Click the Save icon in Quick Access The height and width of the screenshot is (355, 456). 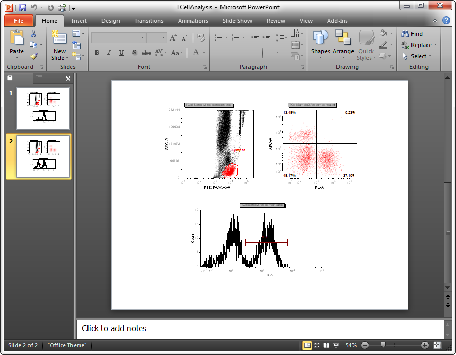23,8
